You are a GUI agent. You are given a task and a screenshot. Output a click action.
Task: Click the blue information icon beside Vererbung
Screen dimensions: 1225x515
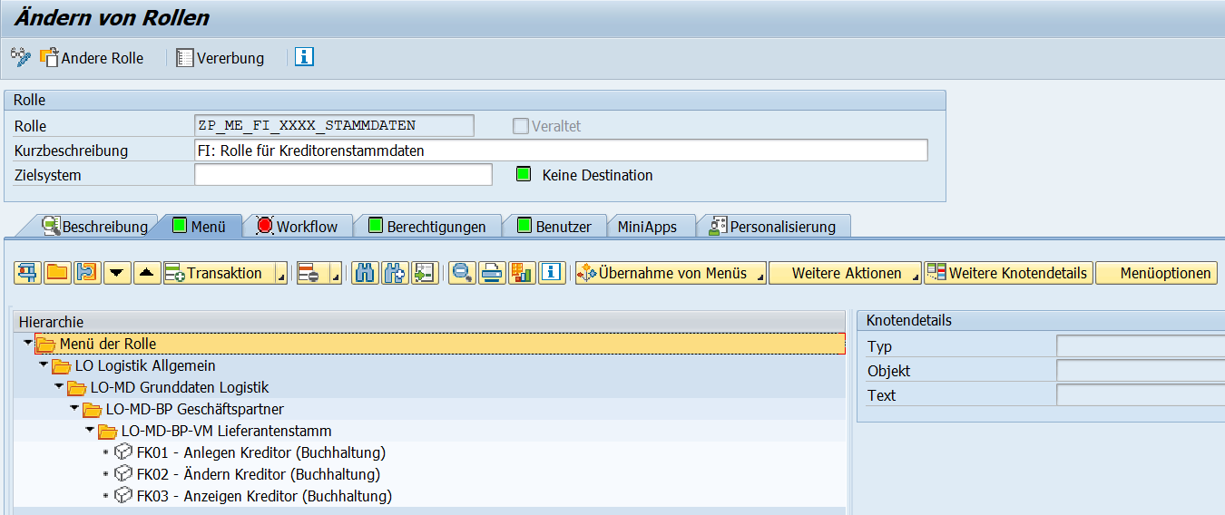click(304, 57)
